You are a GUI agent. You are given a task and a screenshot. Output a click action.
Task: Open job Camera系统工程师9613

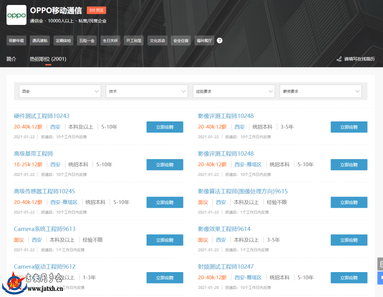pos(44,229)
